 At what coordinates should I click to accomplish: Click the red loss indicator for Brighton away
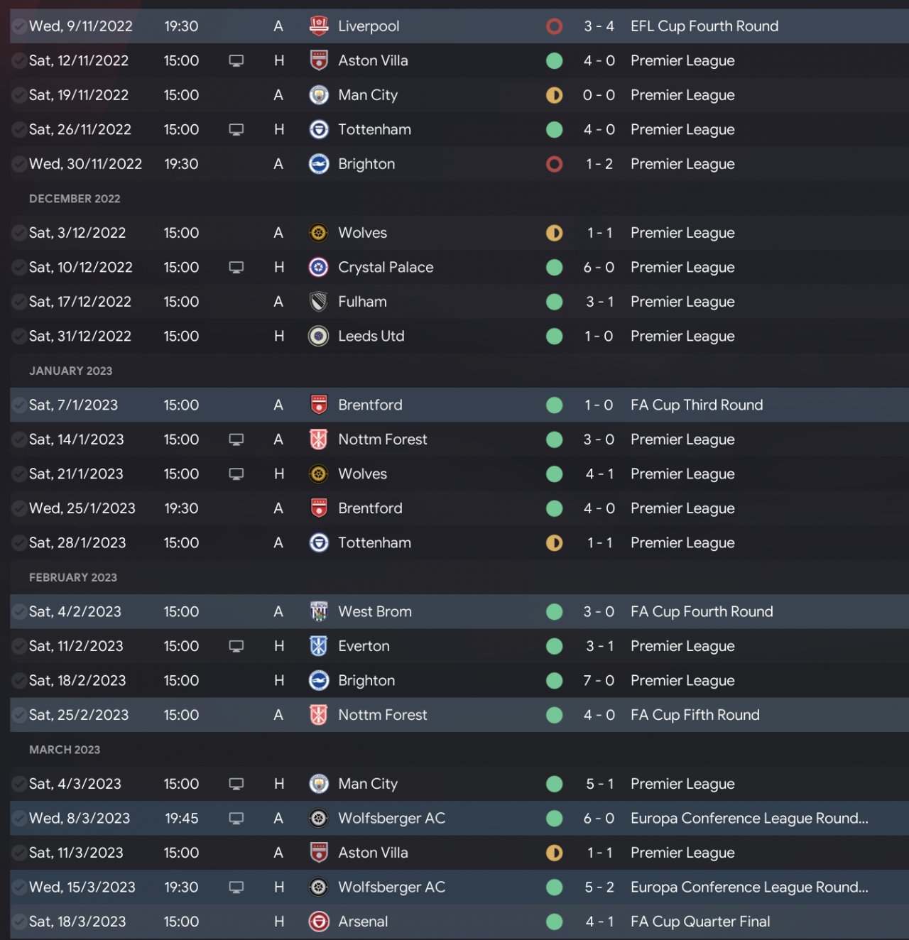(x=555, y=164)
